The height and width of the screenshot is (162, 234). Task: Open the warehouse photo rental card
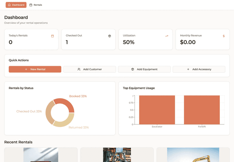[x=117, y=155]
